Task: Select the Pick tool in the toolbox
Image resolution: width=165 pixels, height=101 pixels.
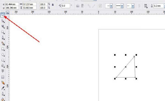Action: tap(3, 15)
